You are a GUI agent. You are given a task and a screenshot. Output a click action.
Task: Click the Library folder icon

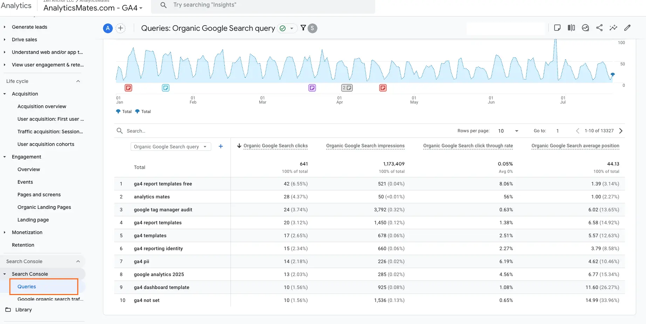pyautogui.click(x=8, y=310)
